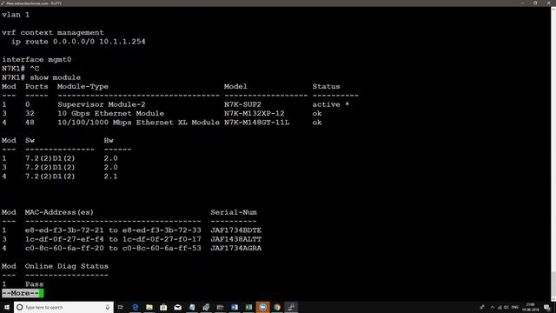Activate the microphone icon in search box
The width and height of the screenshot is (556, 313).
[x=108, y=307]
